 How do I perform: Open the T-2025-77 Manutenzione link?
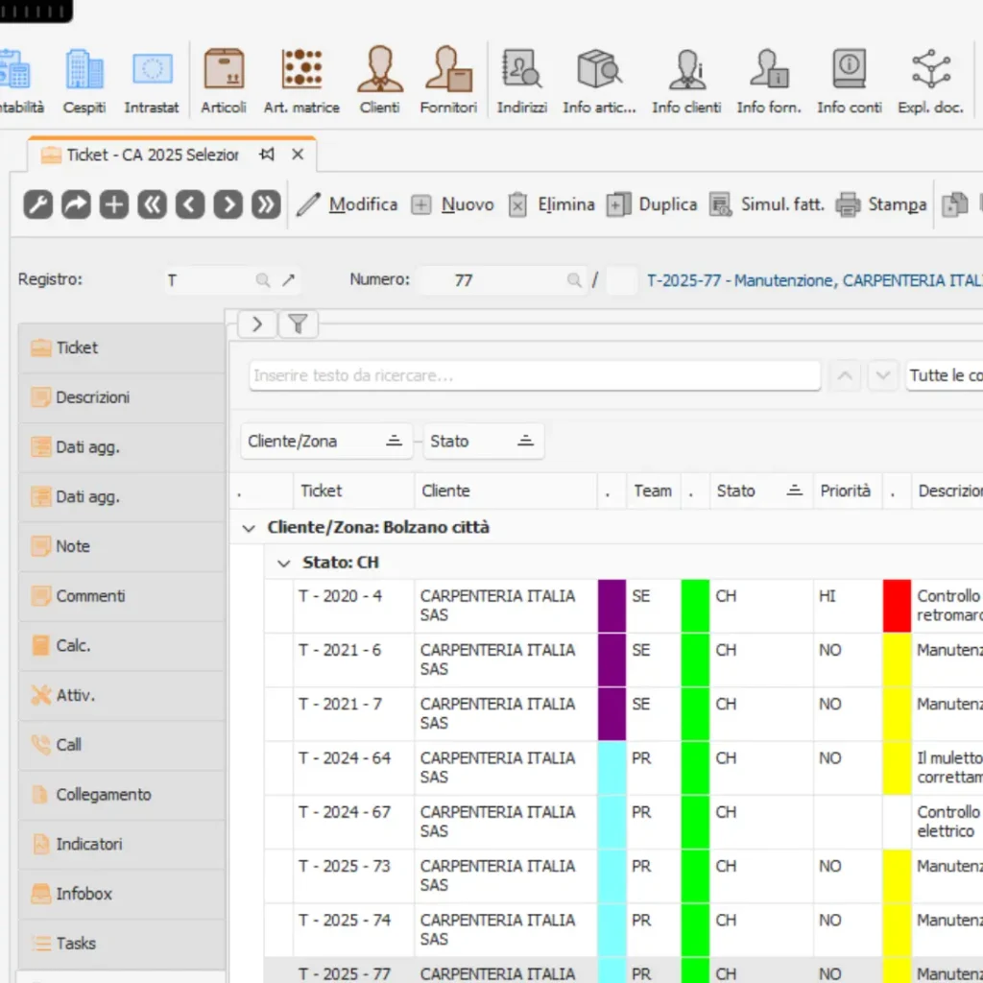[x=814, y=280]
